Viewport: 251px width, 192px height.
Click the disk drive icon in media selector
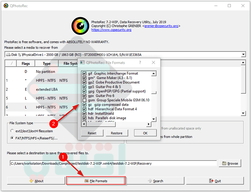point(8,55)
